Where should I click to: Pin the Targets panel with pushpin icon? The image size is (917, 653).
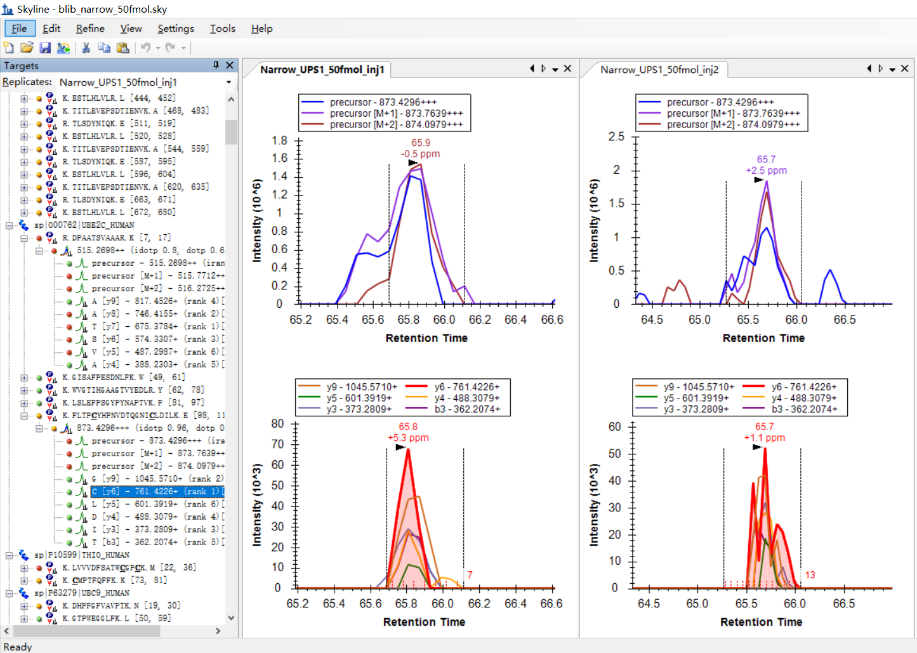tap(216, 65)
